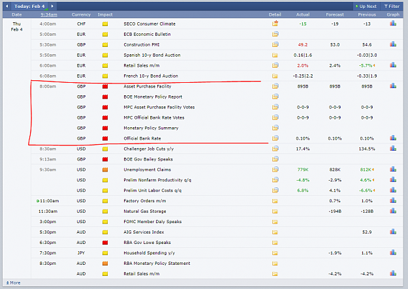The width and height of the screenshot is (408, 289).
Task: Open detail folder for AIG Services Index
Action: tap(275, 232)
